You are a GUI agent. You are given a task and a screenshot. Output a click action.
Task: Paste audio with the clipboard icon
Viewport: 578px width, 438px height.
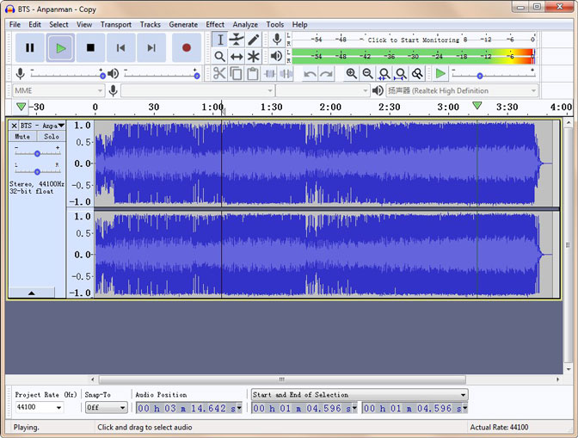pos(253,74)
